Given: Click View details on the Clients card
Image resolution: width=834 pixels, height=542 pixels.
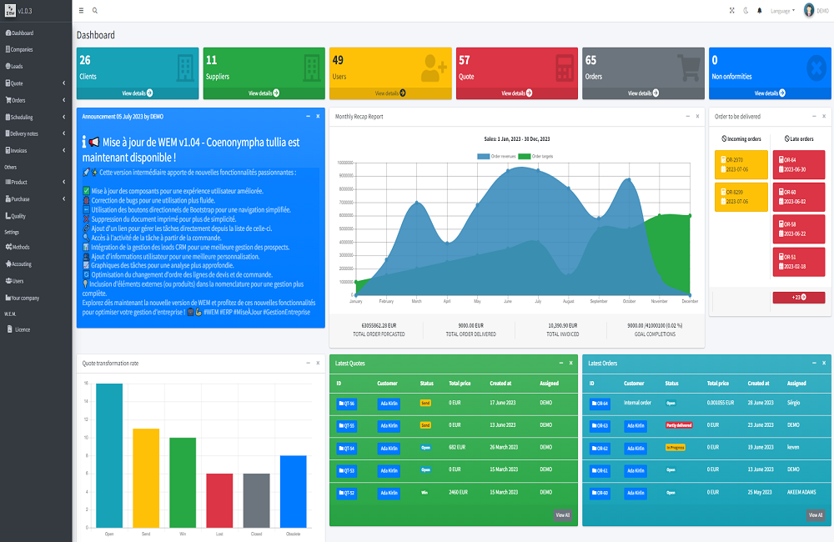Looking at the screenshot, I should click(138, 93).
